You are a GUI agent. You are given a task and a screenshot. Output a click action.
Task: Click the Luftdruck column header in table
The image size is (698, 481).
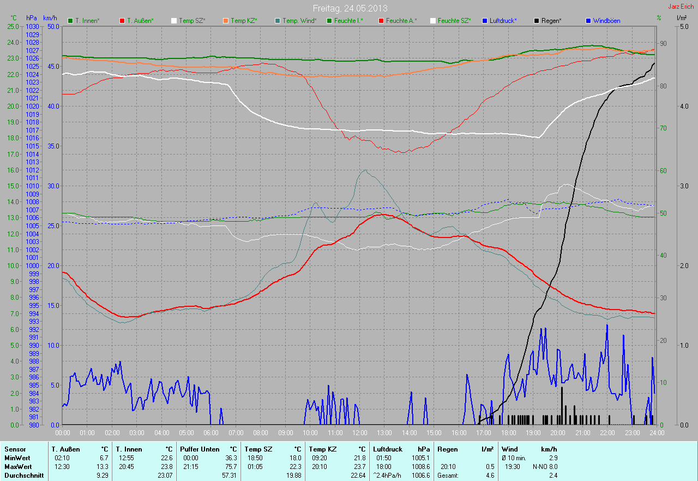point(387,449)
